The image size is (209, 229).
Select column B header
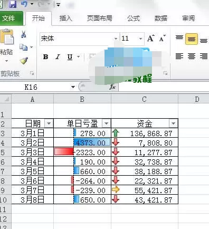pyautogui.click(x=82, y=99)
